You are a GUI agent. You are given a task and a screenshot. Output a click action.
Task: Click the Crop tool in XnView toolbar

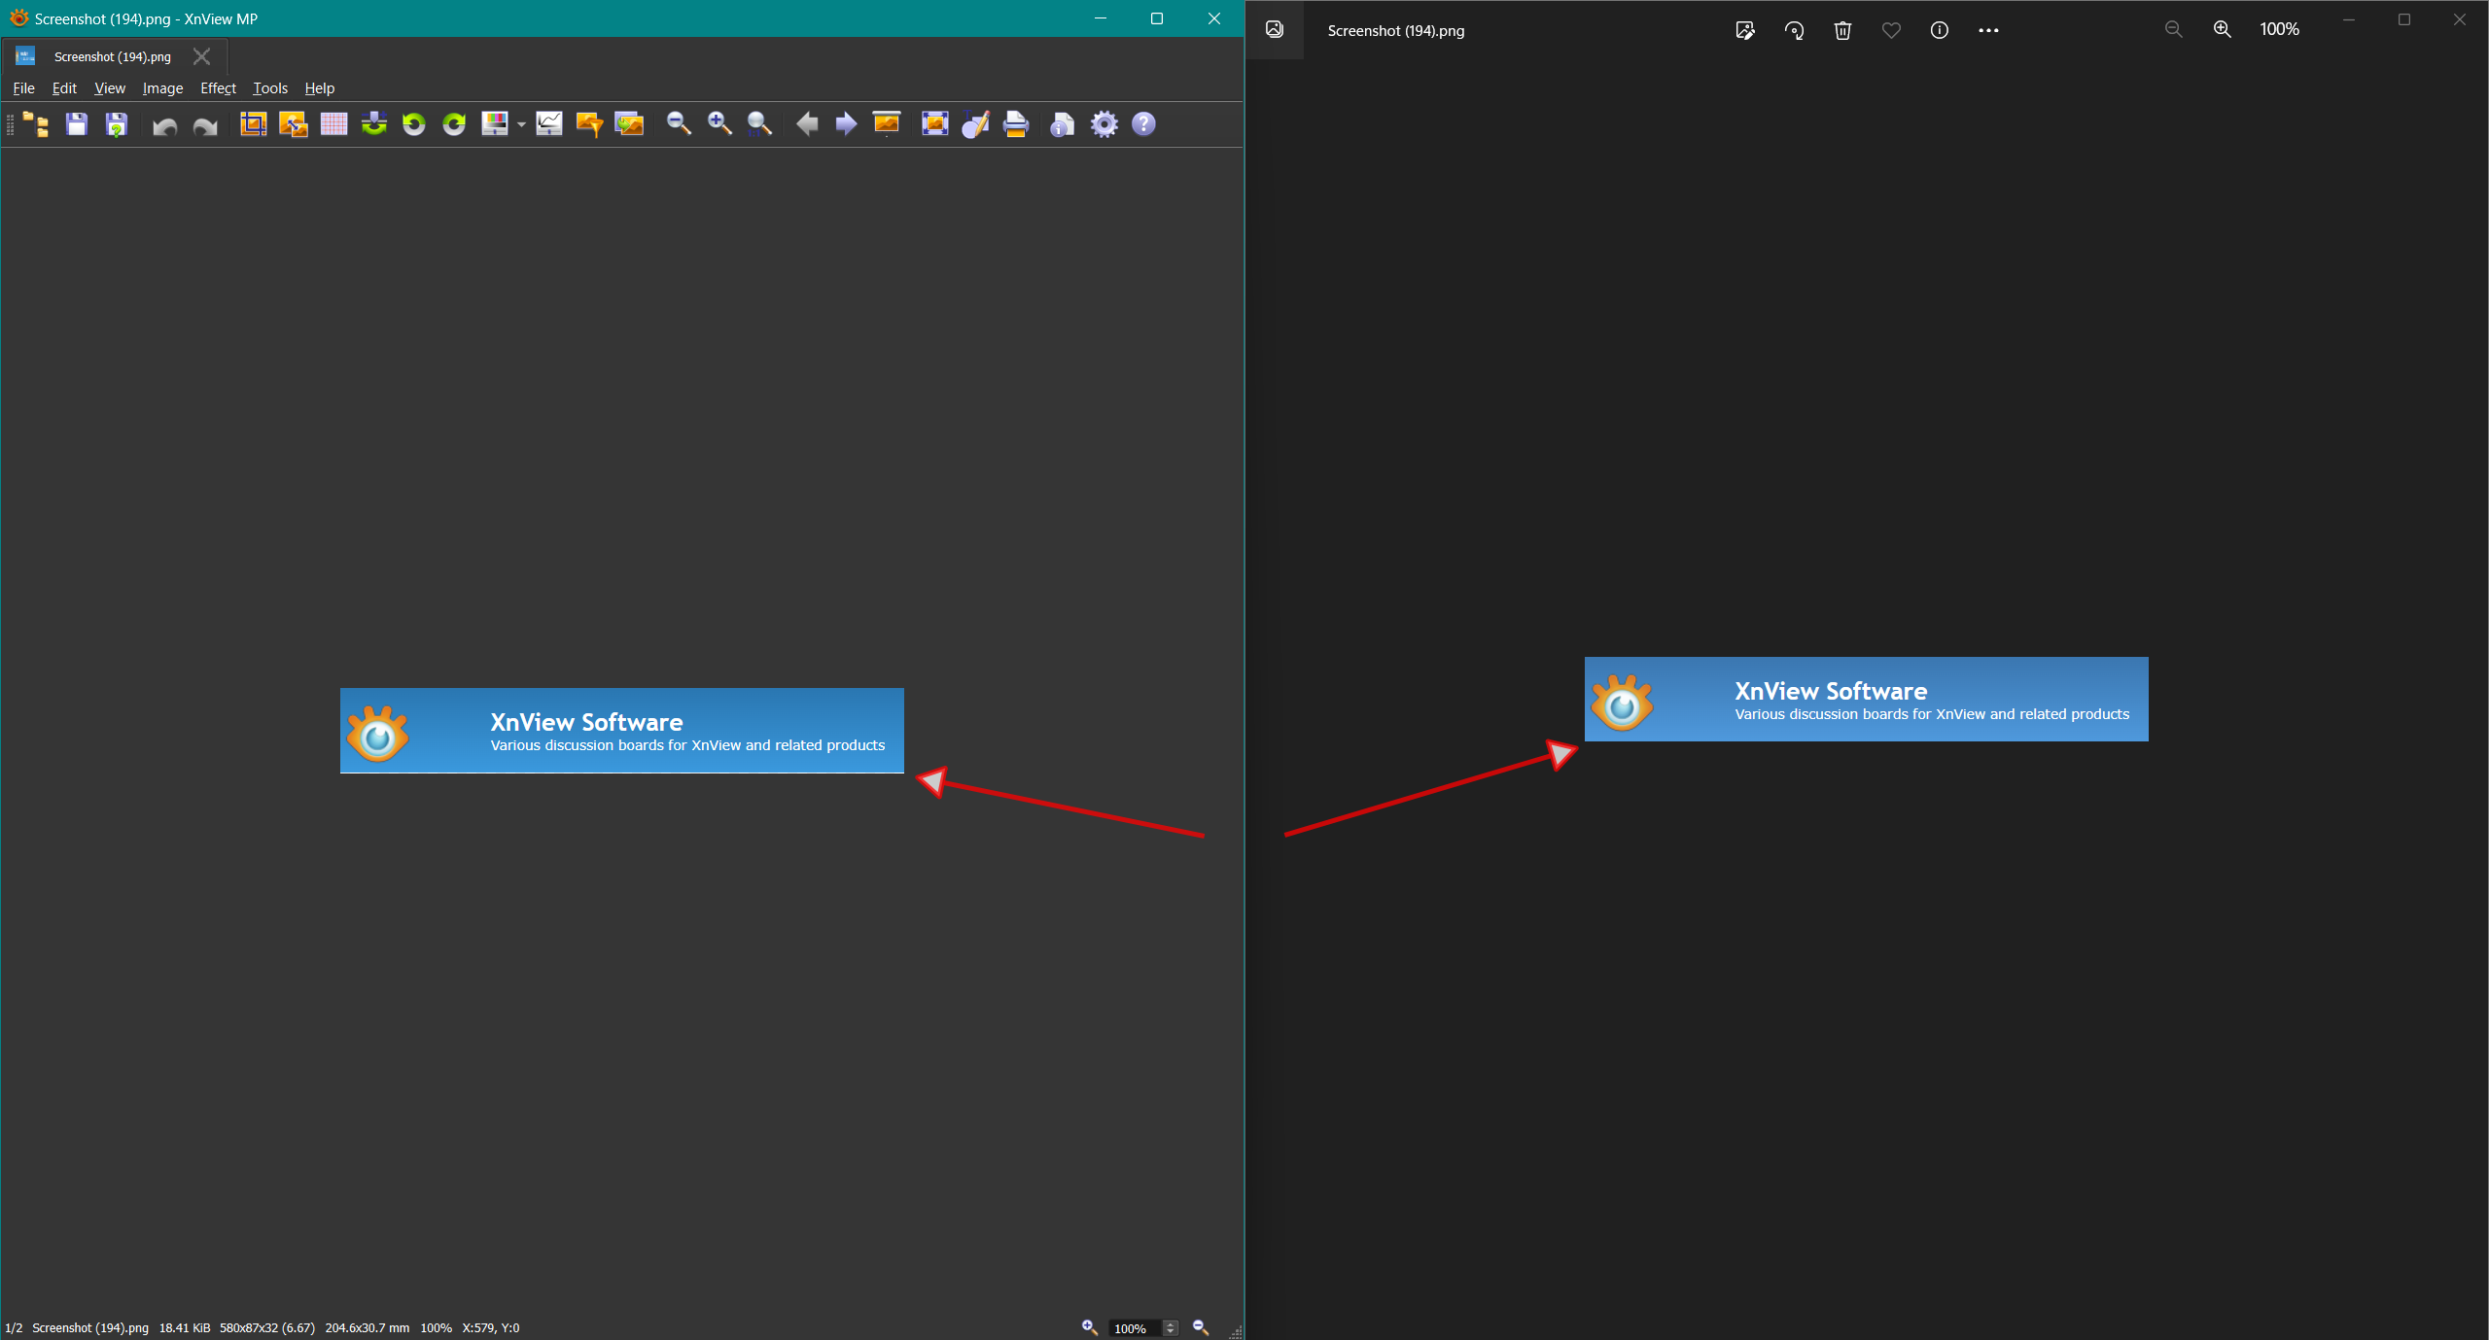click(253, 124)
